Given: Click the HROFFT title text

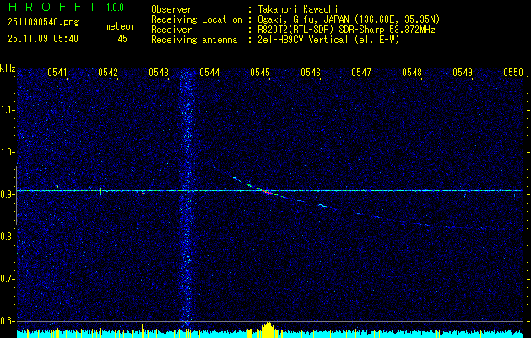Looking at the screenshot, I should point(52,7).
